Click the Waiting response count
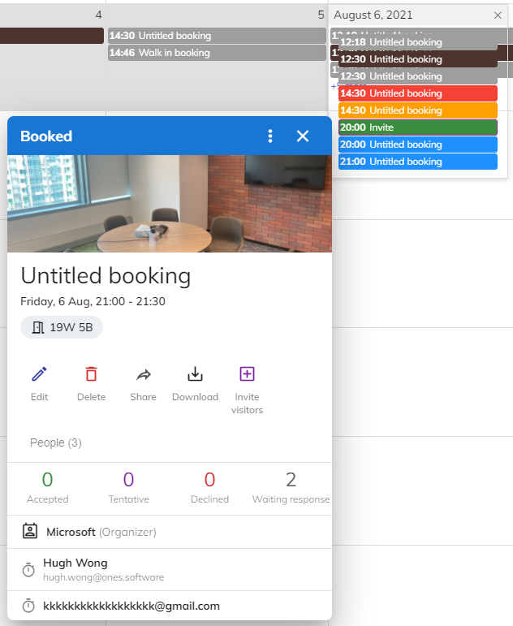Screen dimensions: 513x626 tap(291, 479)
